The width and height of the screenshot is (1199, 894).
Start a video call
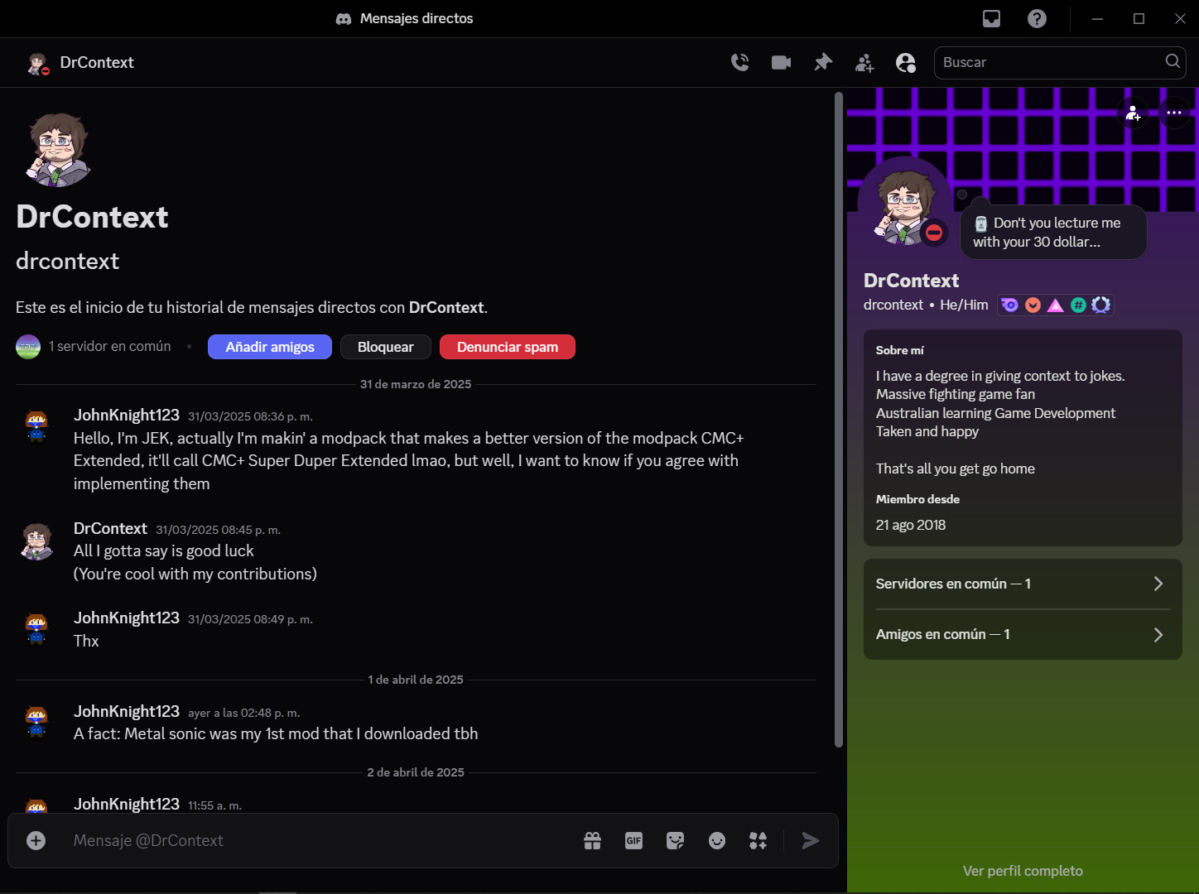pyautogui.click(x=781, y=62)
